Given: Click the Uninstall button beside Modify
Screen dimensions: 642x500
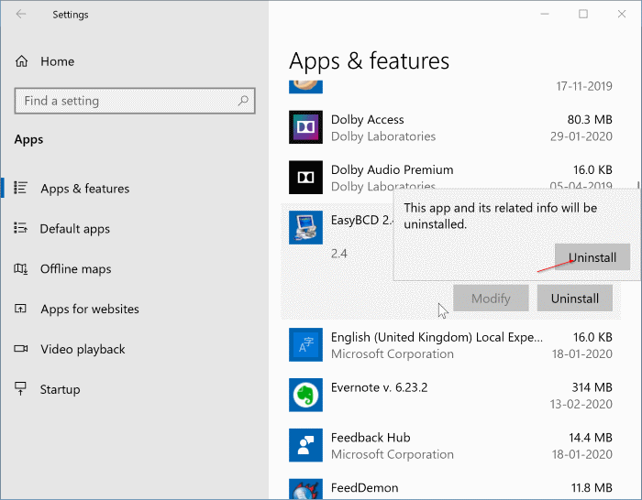Looking at the screenshot, I should [x=574, y=298].
